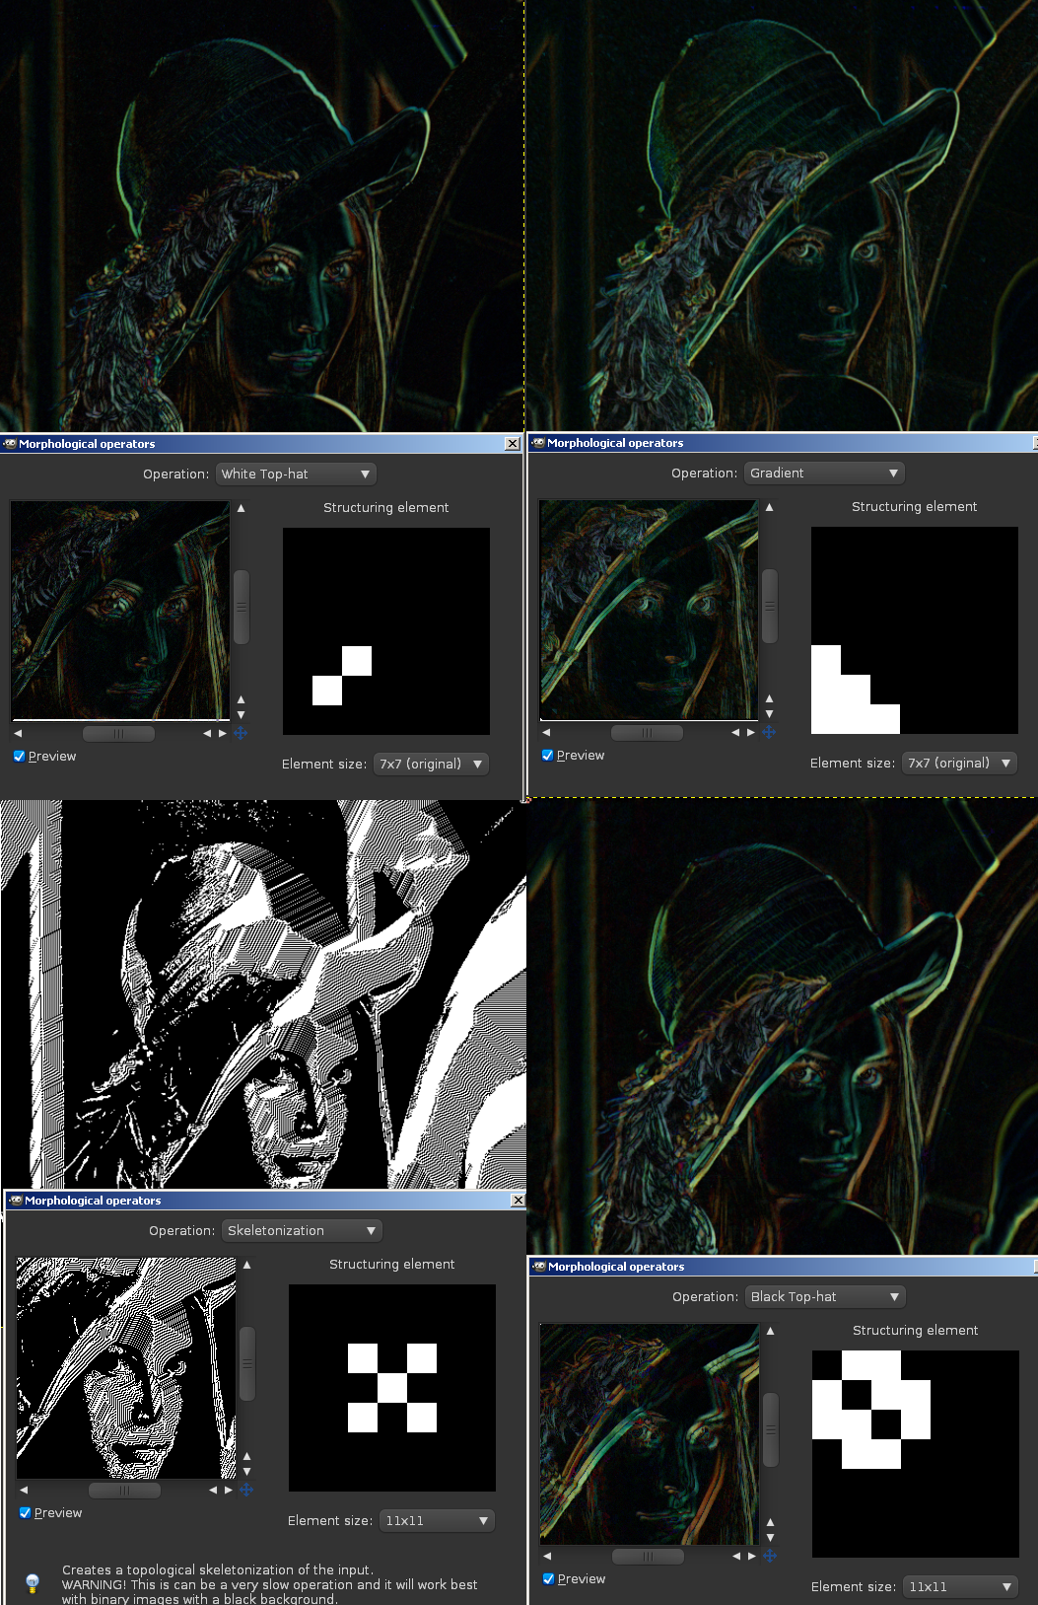
Task: Toggle bottom-right white cell of Skeletonization X pattern
Action: [422, 1418]
